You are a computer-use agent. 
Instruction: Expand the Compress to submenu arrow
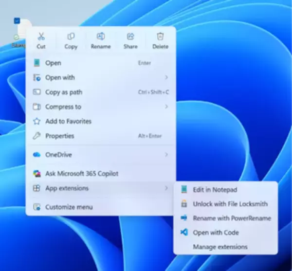pyautogui.click(x=166, y=107)
